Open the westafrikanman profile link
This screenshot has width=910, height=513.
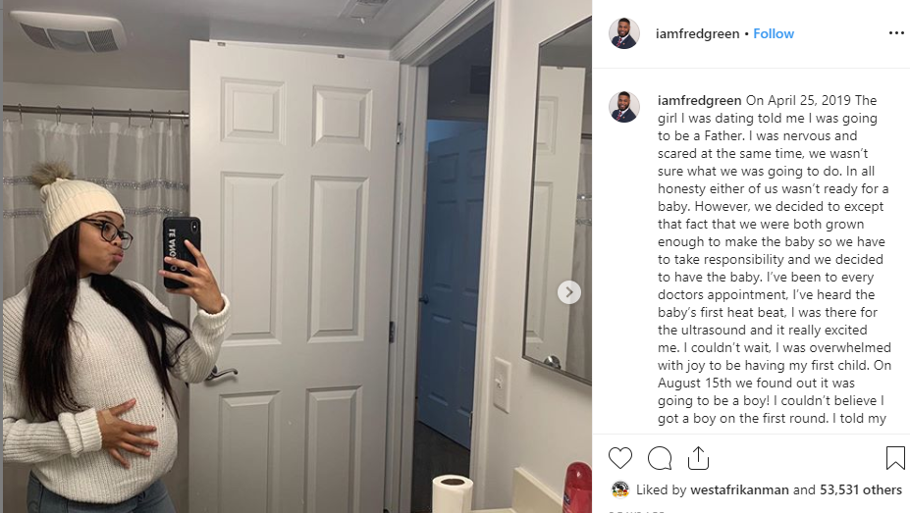tap(739, 489)
